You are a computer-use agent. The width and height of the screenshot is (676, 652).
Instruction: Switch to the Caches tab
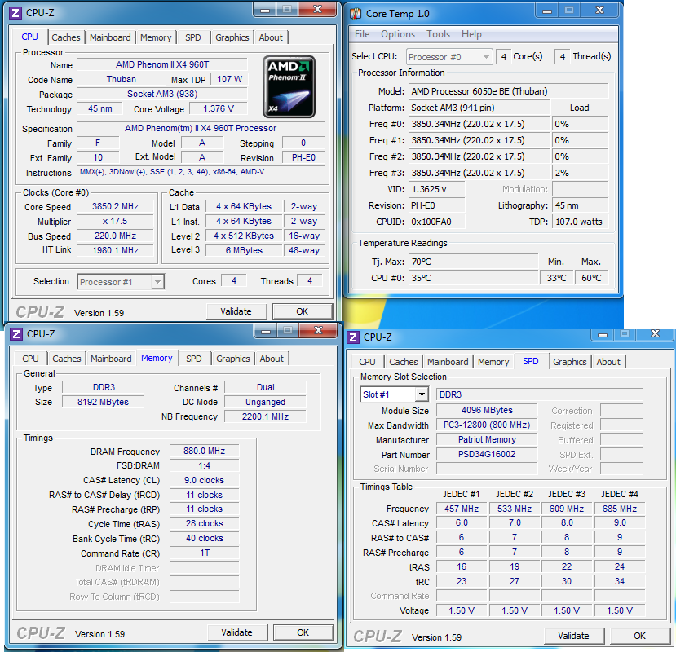pyautogui.click(x=65, y=37)
